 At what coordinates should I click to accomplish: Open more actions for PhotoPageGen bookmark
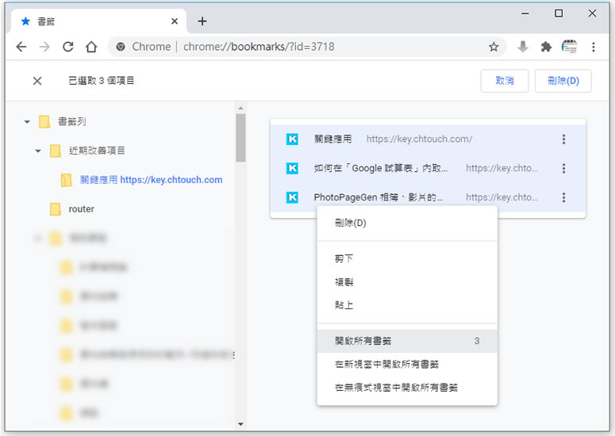[563, 197]
